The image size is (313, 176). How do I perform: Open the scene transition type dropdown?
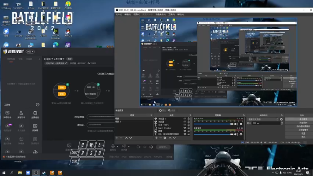coord(263,119)
